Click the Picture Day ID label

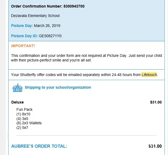24,36
